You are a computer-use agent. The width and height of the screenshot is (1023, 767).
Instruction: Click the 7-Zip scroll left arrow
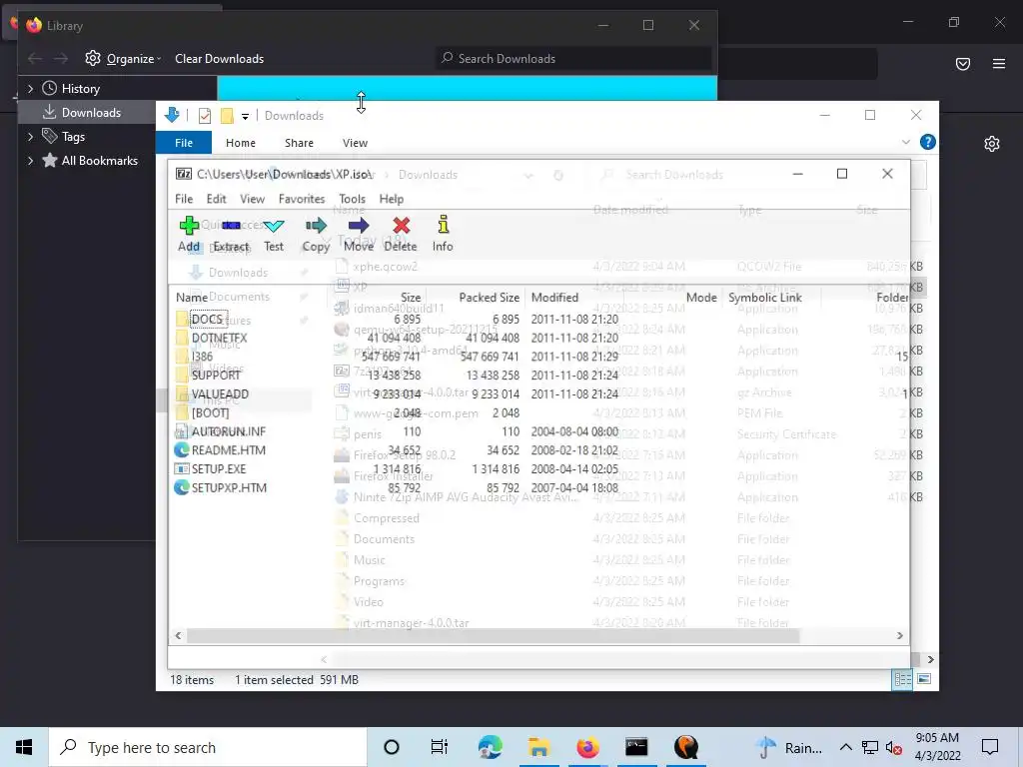(178, 635)
